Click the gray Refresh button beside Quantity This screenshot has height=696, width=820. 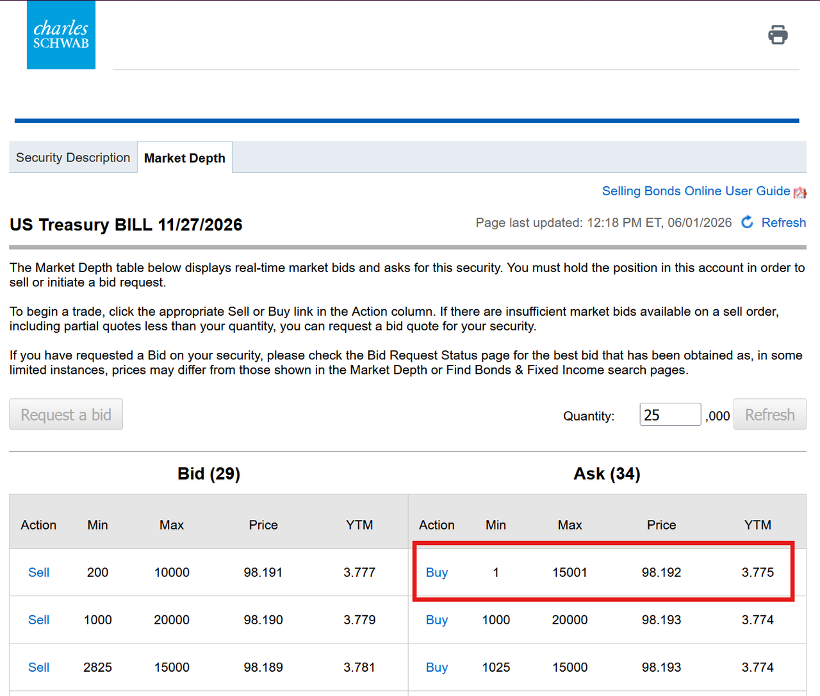pos(769,414)
